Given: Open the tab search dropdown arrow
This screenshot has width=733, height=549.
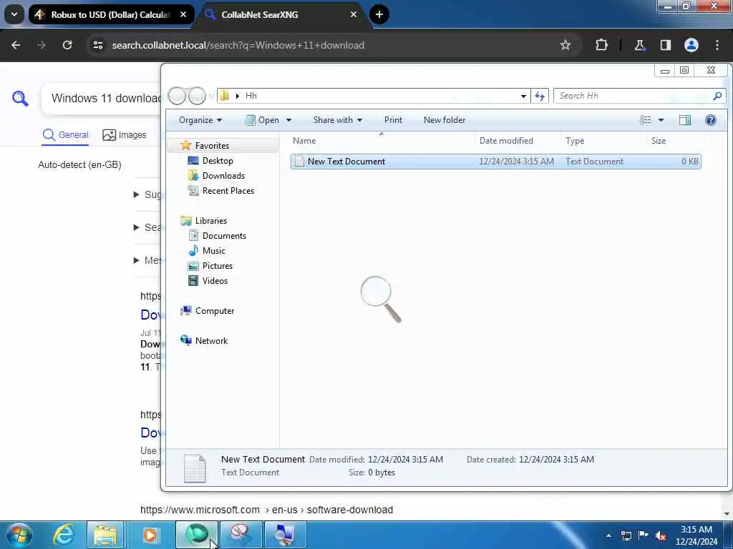Looking at the screenshot, I should pos(14,14).
